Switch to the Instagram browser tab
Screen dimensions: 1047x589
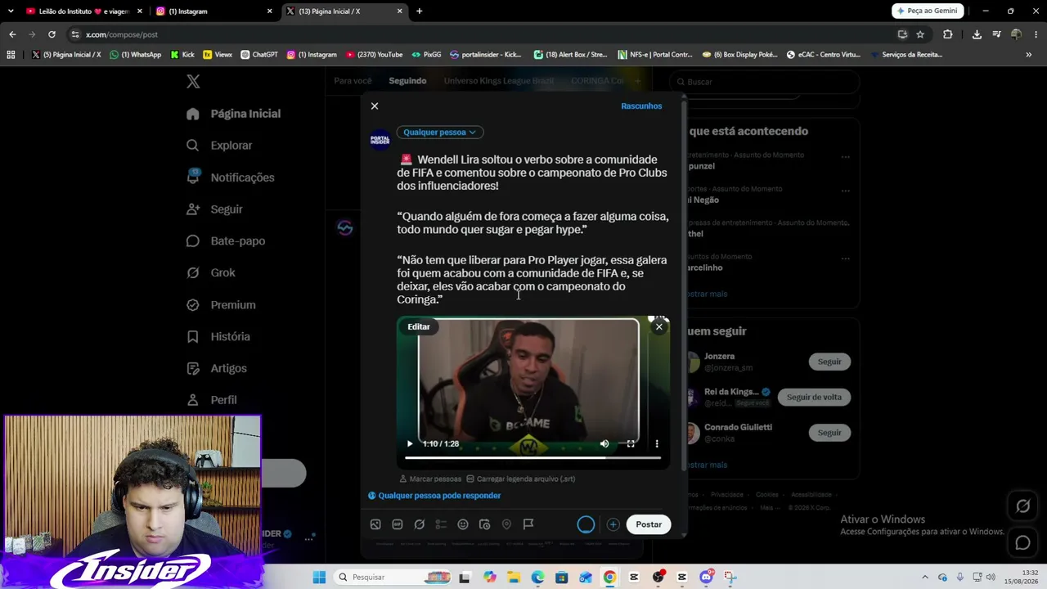(x=214, y=11)
